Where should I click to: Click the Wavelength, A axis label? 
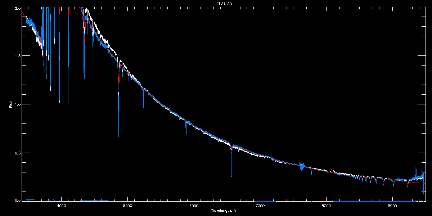click(224, 210)
